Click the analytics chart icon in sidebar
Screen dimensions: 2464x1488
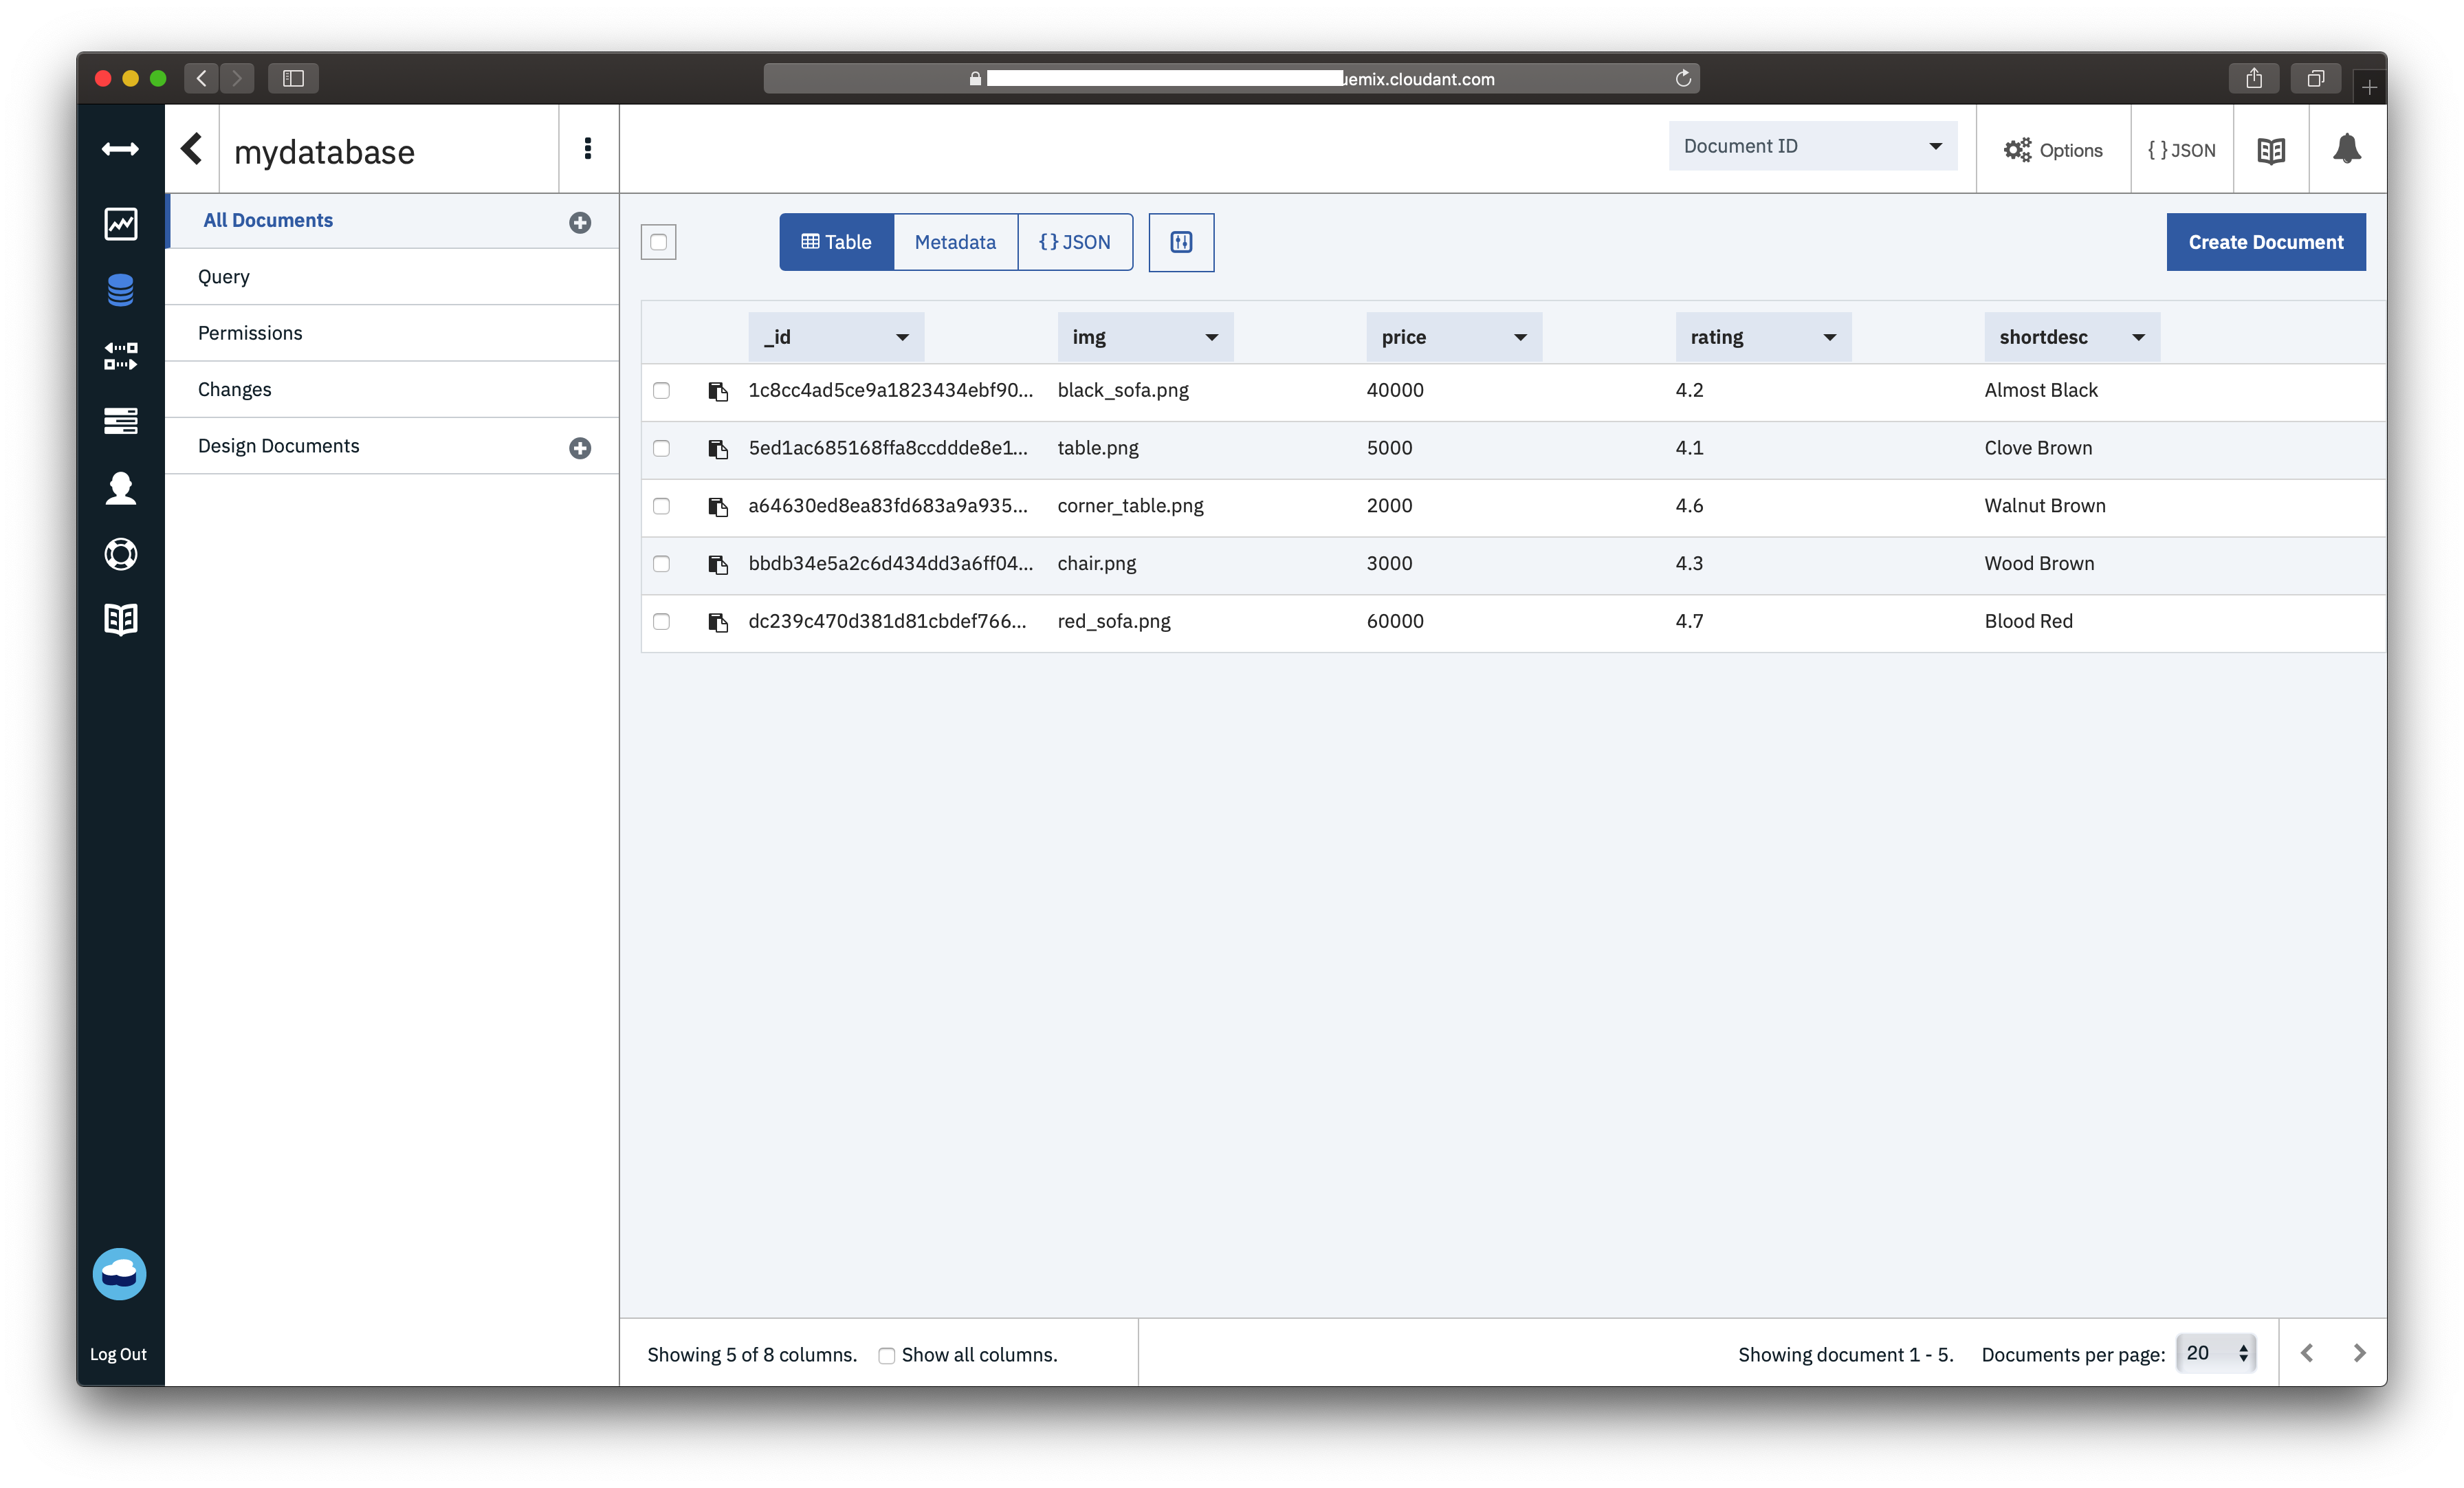point(118,222)
